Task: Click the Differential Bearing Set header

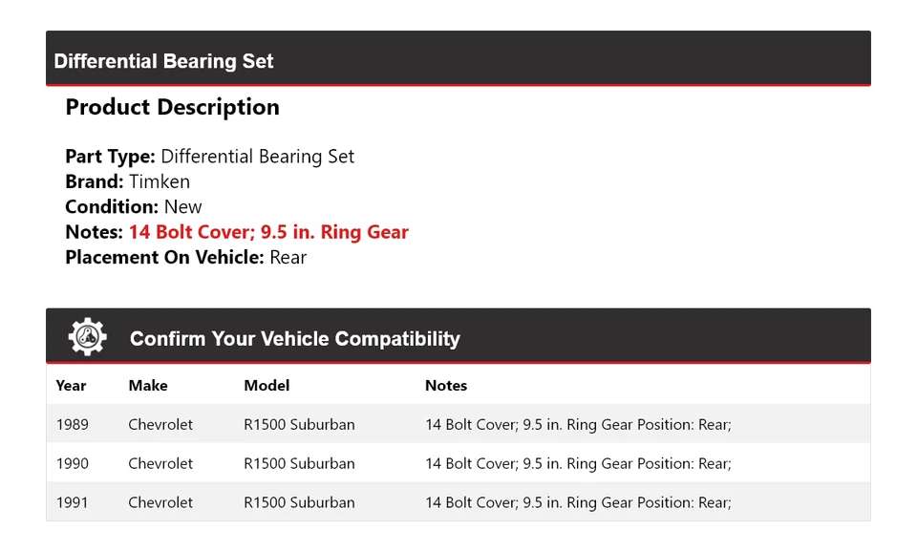Action: [163, 61]
